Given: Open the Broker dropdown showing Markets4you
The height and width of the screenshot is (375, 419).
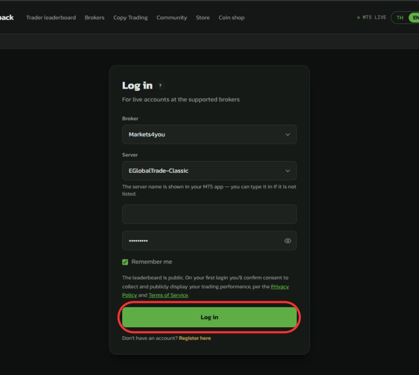Looking at the screenshot, I should [x=209, y=134].
